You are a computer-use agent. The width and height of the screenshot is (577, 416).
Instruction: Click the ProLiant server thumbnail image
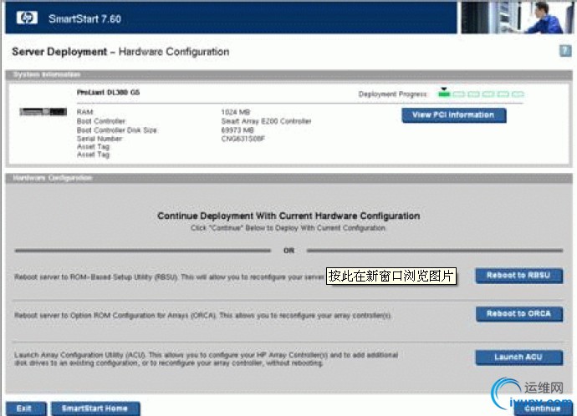[43, 111]
